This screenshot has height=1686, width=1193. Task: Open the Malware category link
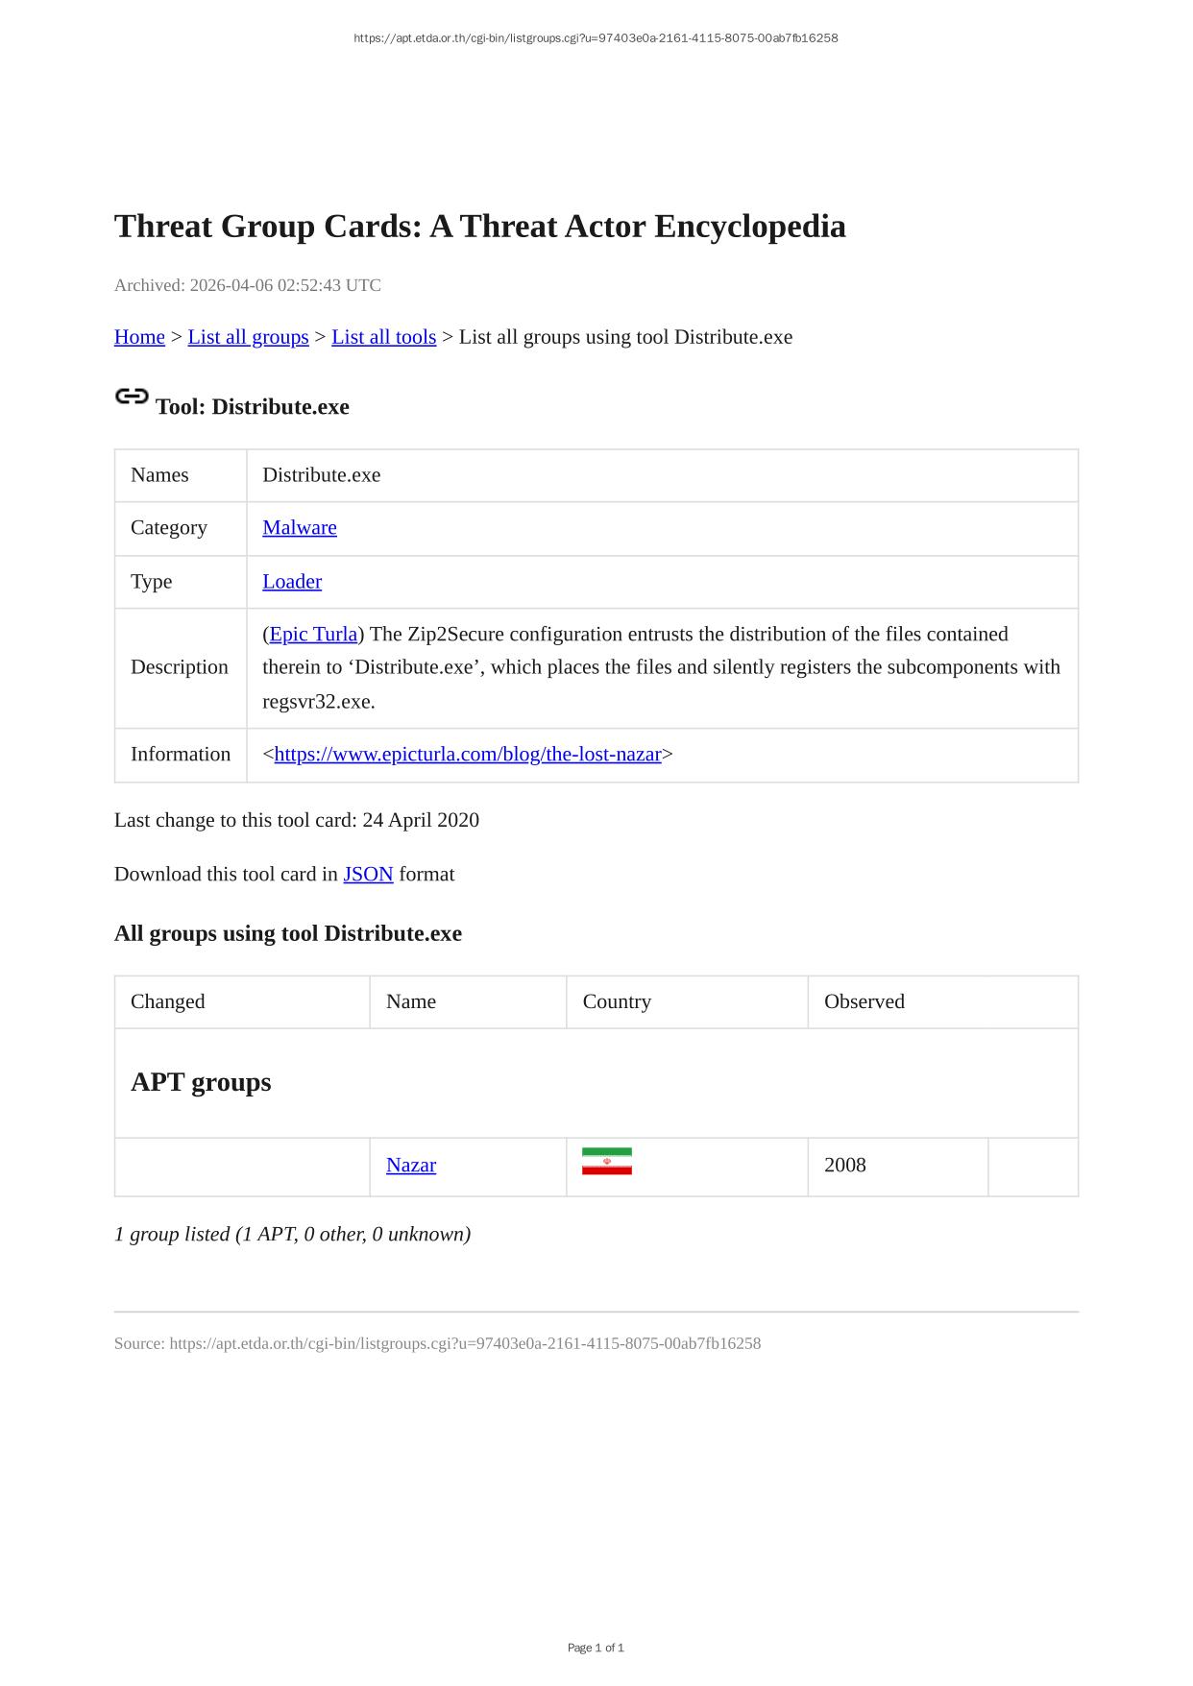point(299,528)
